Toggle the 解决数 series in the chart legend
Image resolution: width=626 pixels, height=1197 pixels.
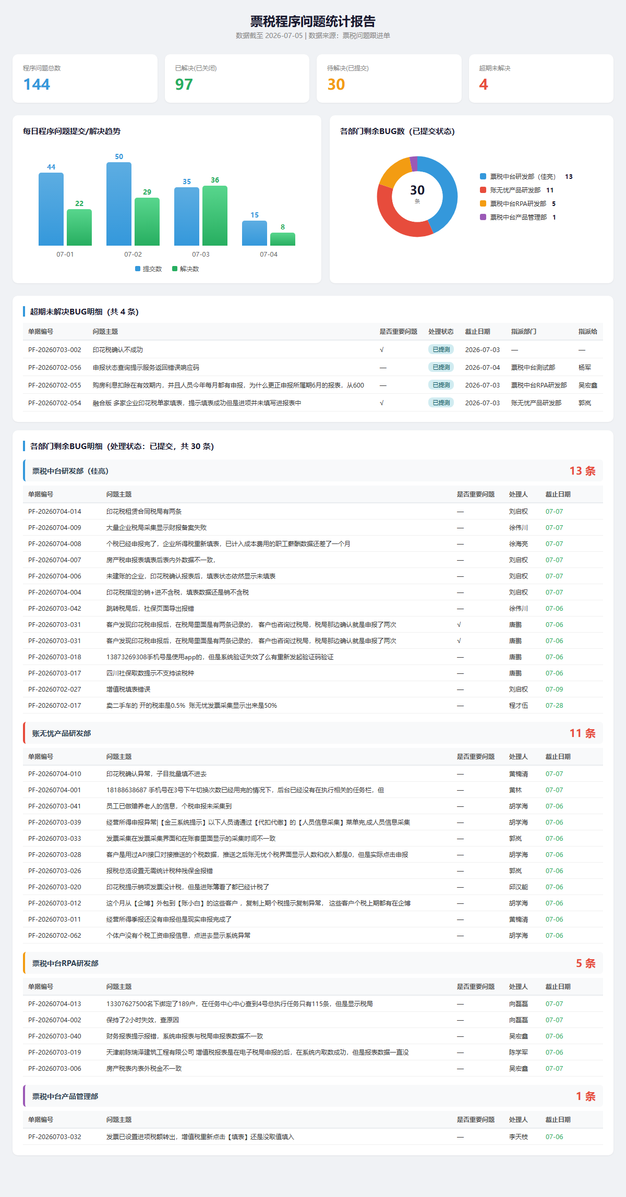coord(186,269)
